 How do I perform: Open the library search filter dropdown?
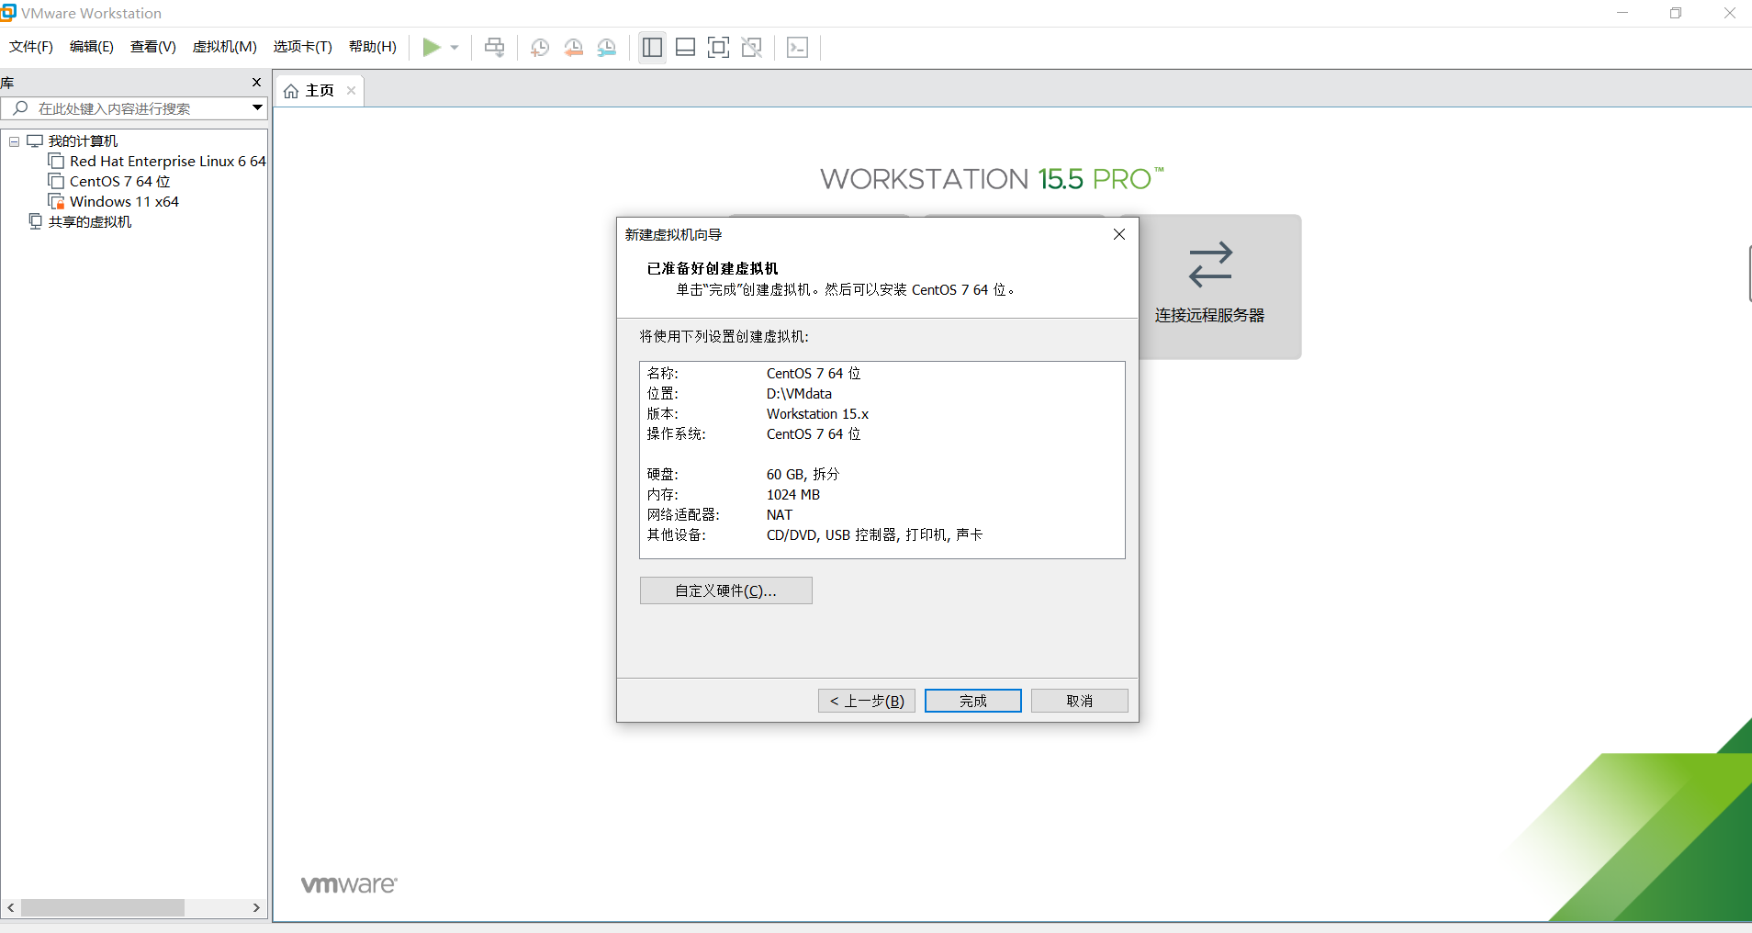(x=258, y=108)
